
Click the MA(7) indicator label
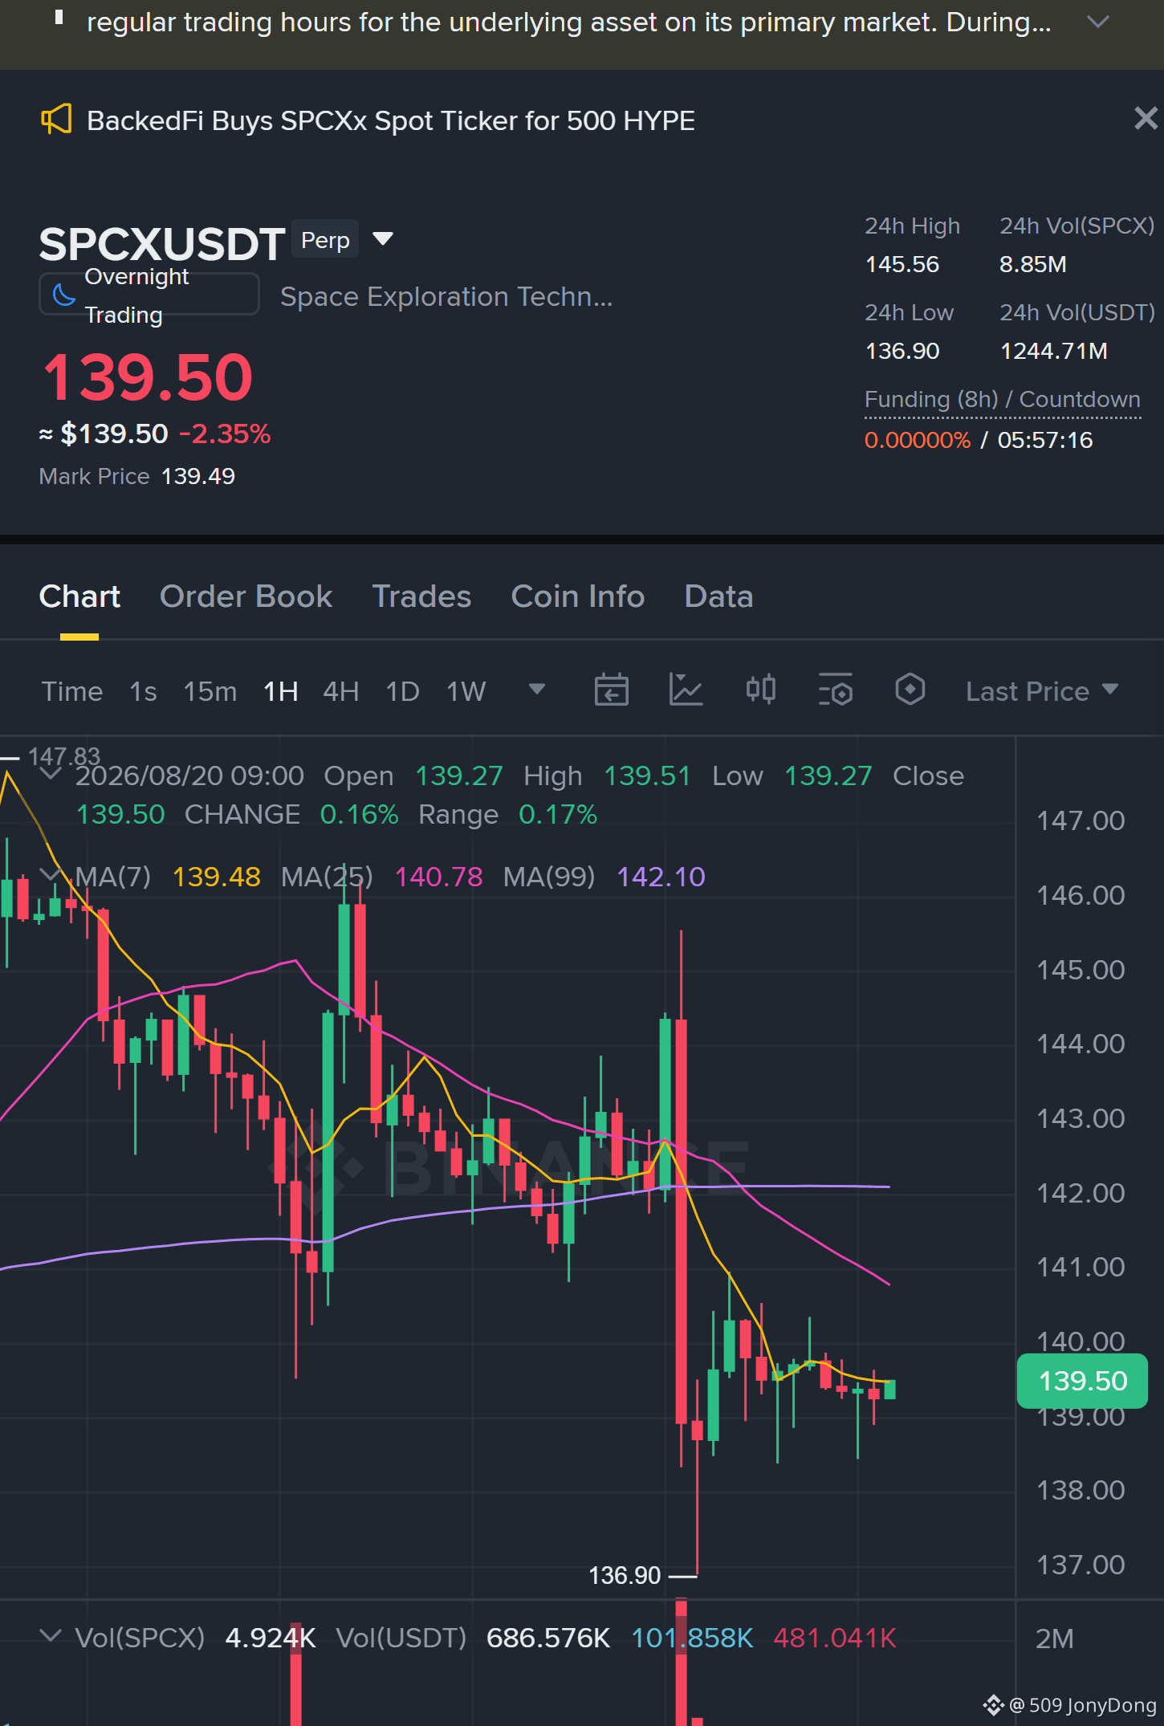pyautogui.click(x=113, y=877)
